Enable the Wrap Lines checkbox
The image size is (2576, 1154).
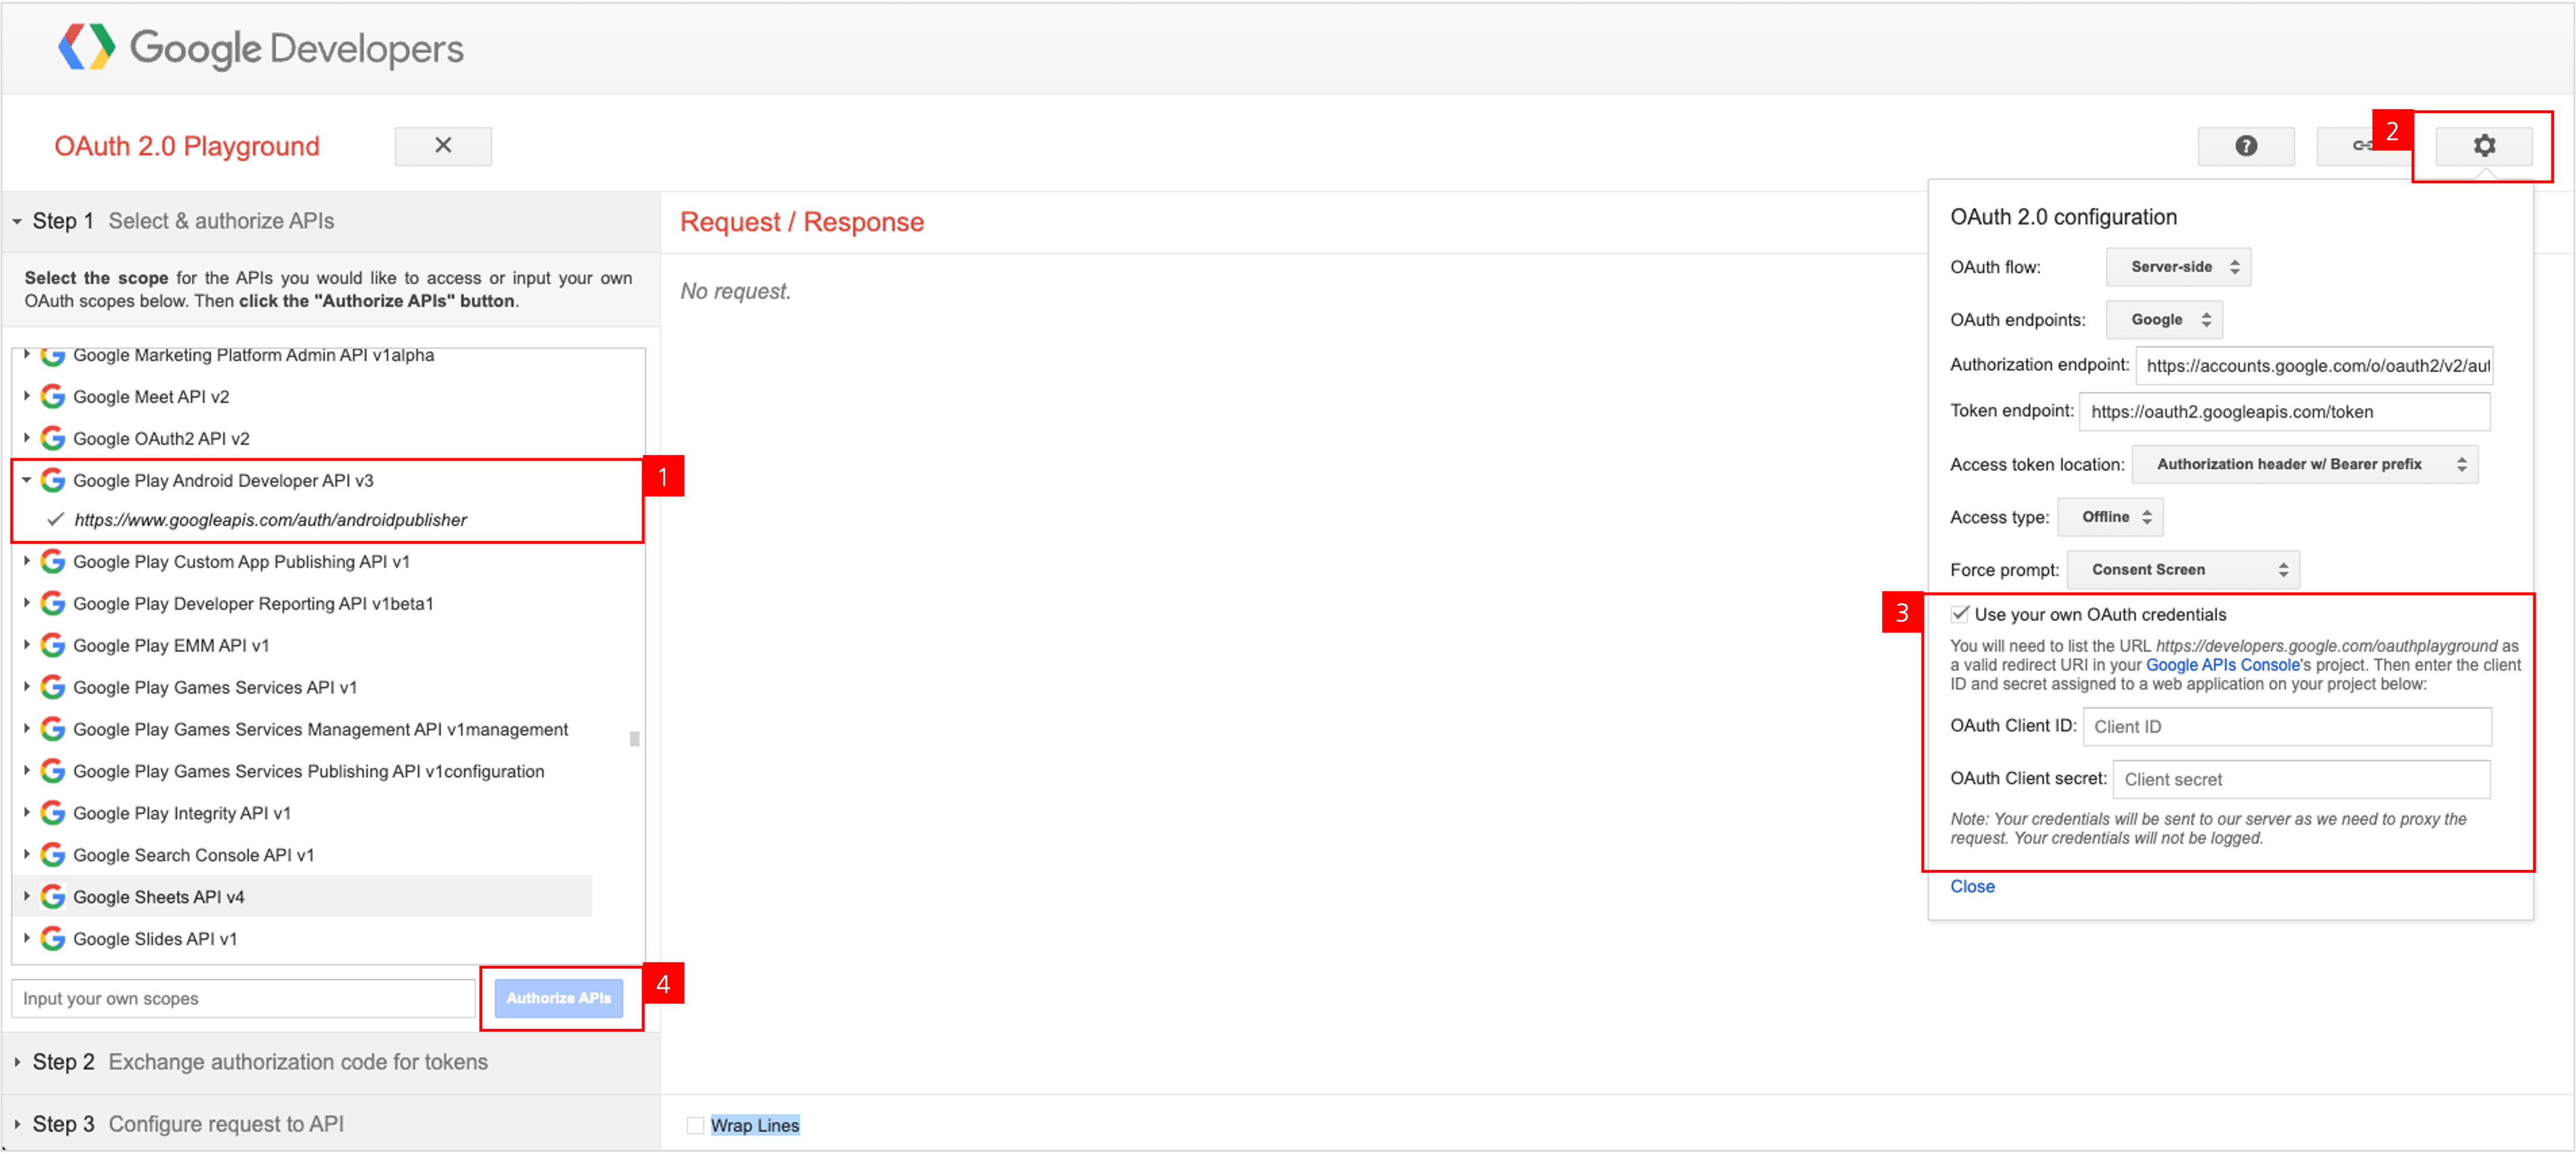(x=695, y=1125)
